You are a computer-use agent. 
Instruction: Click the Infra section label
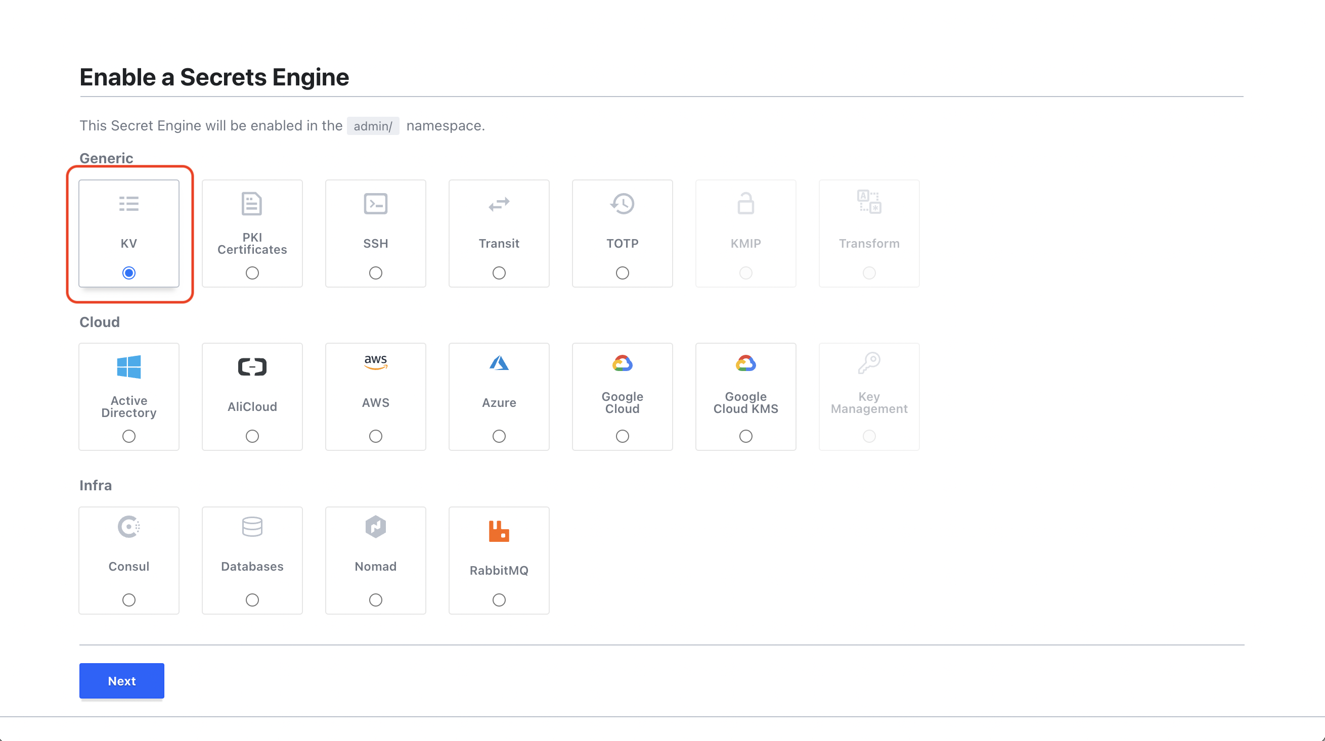[96, 485]
